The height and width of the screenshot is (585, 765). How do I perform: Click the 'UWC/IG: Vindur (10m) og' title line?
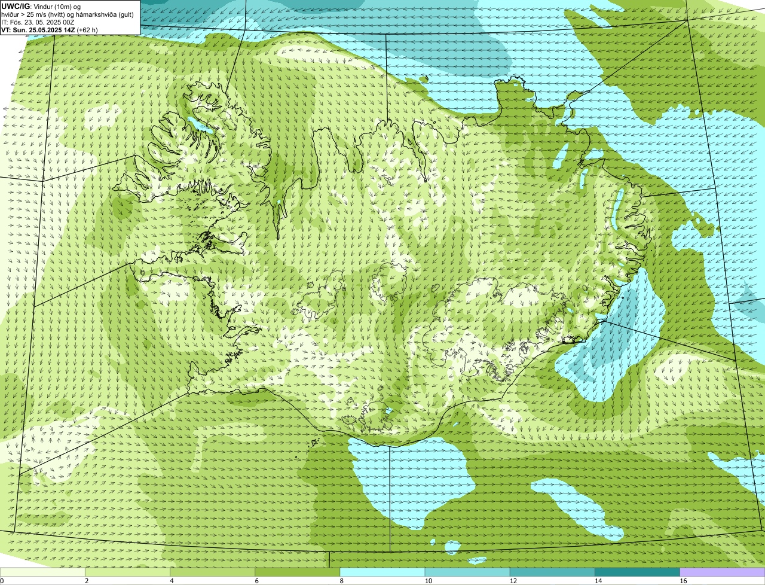pyautogui.click(x=41, y=6)
